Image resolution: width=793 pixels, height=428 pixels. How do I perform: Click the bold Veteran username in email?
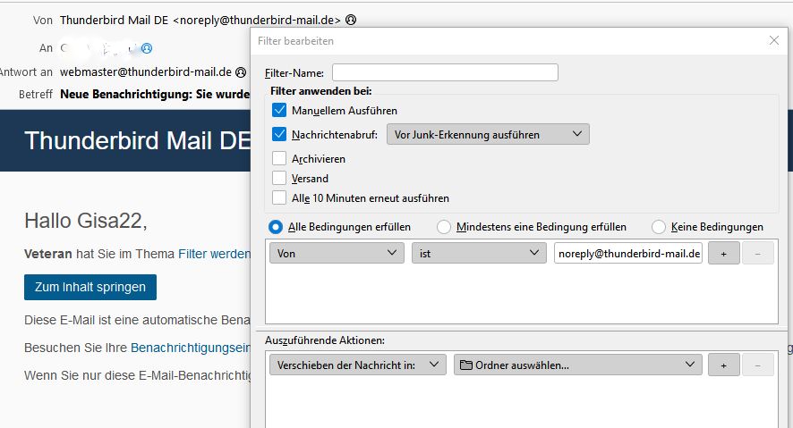pos(48,254)
